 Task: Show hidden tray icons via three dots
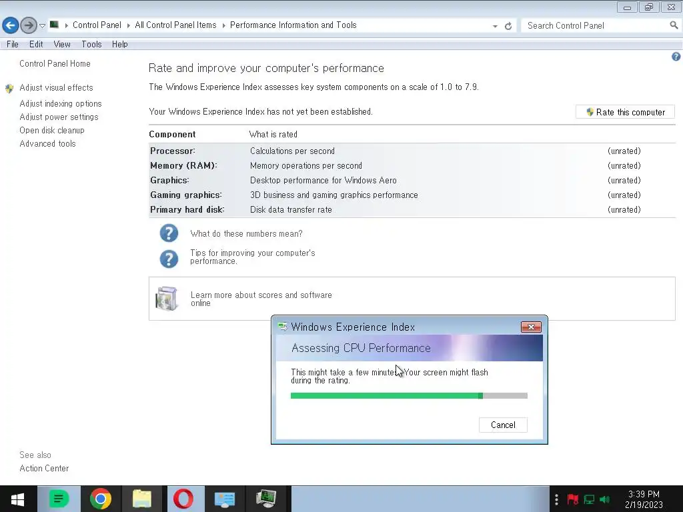pos(556,499)
